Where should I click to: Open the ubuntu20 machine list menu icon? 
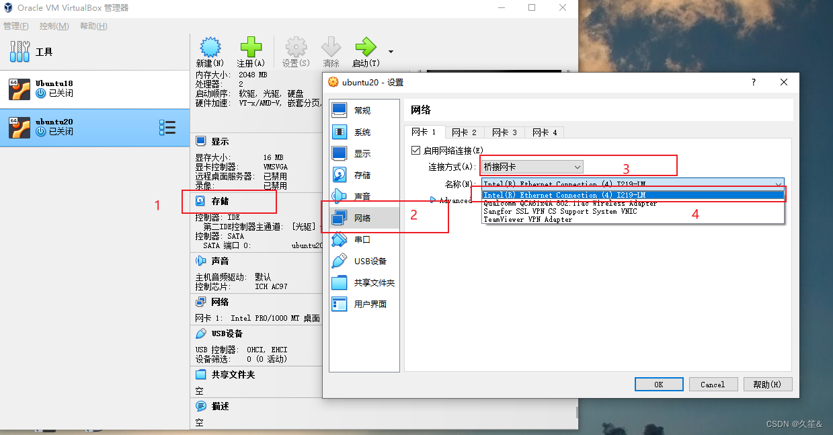coord(167,127)
